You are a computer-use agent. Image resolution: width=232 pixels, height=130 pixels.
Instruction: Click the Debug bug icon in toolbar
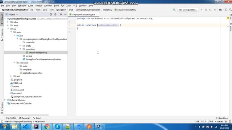(x=206, y=10)
